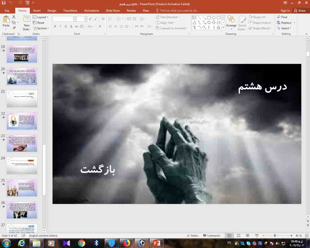Click the zoom in plus icon

pyautogui.click(x=291, y=236)
